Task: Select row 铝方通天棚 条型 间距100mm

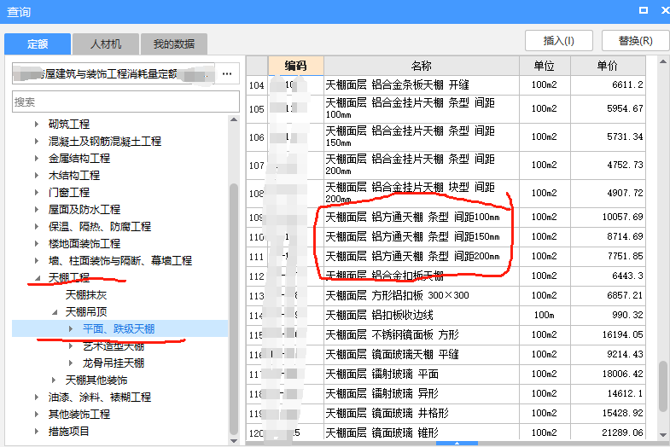Action: coord(446,218)
